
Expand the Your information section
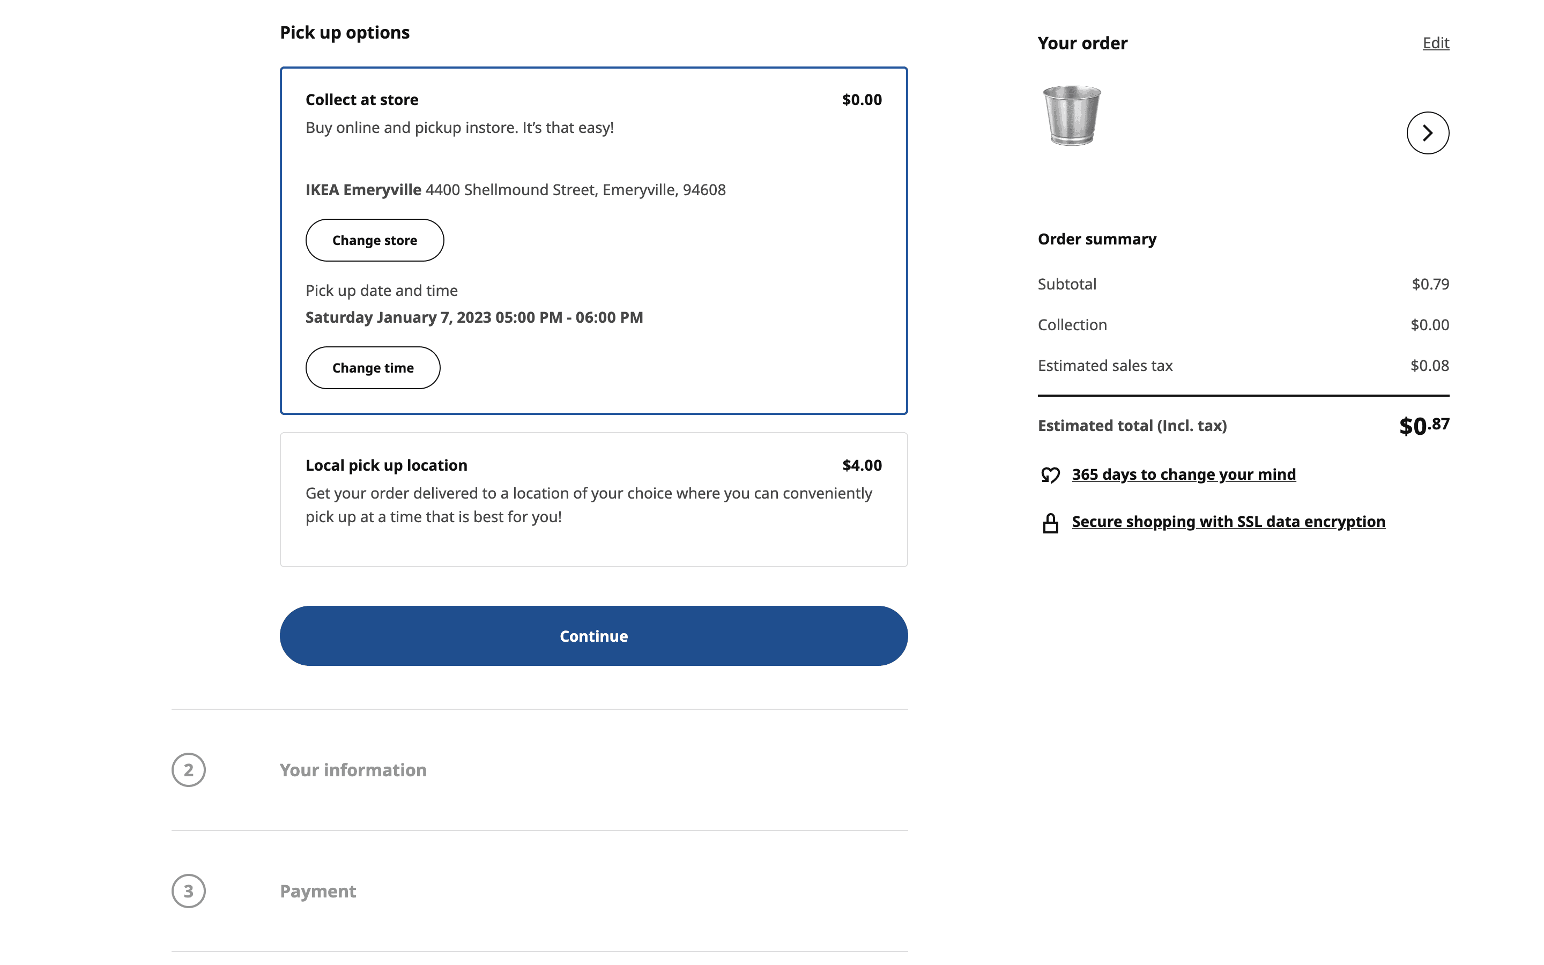point(353,770)
